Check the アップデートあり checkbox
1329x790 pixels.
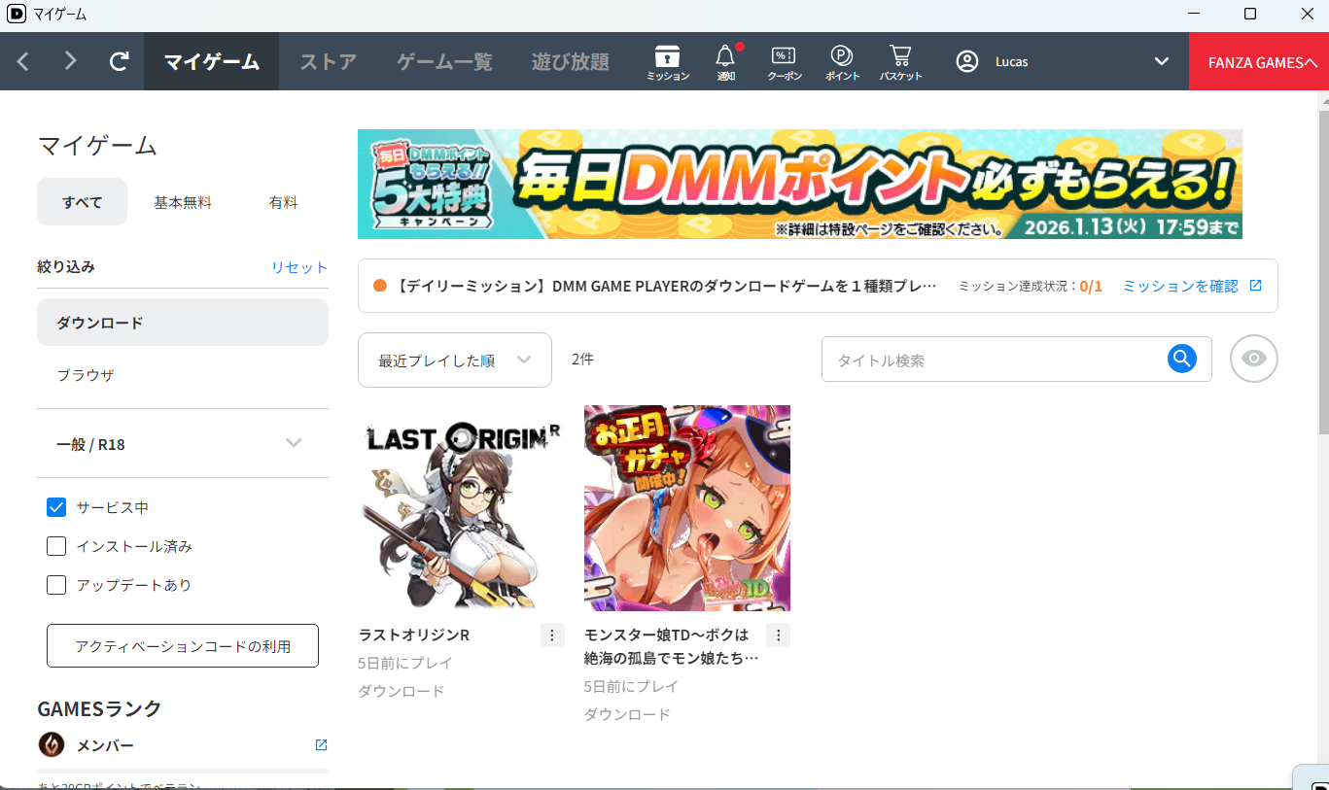point(56,585)
